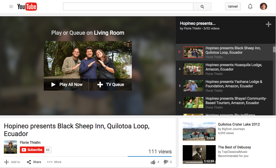276x168 pixels.
Task: Open Bigfoot Journeys channel link
Action: 233,129
